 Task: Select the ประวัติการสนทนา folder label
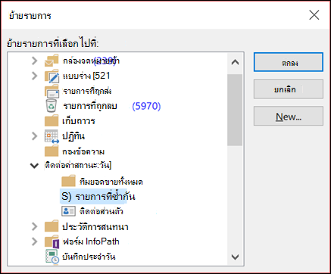[95, 226]
